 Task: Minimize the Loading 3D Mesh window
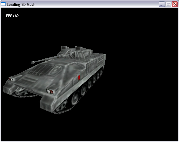pos(162,4)
